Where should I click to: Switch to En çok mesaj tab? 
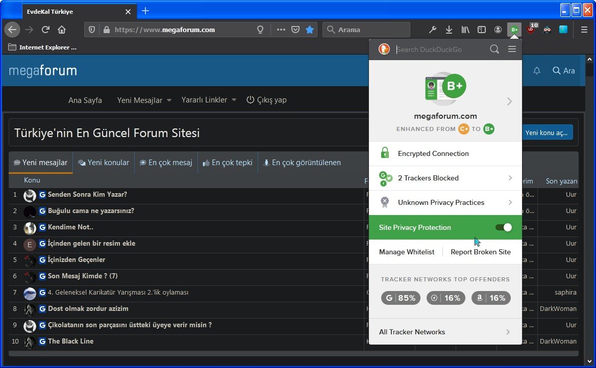[166, 163]
